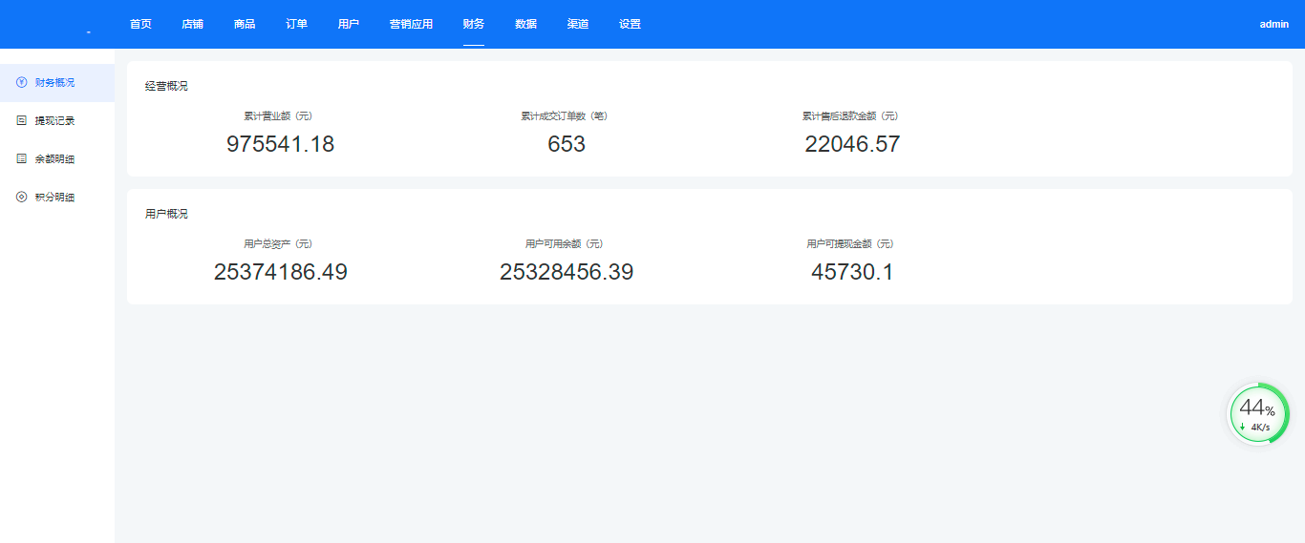1305x543 pixels.
Task: Open the 商品 navigation item
Action: [245, 24]
